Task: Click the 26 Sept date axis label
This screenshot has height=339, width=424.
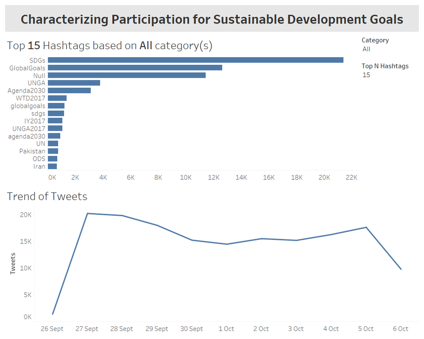Action: 52,329
